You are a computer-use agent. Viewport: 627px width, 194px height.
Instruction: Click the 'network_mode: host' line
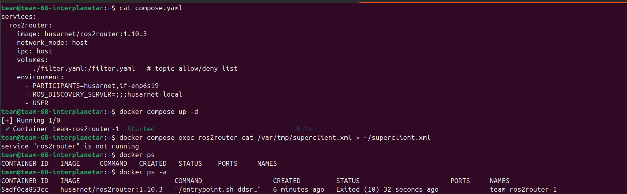(52, 42)
